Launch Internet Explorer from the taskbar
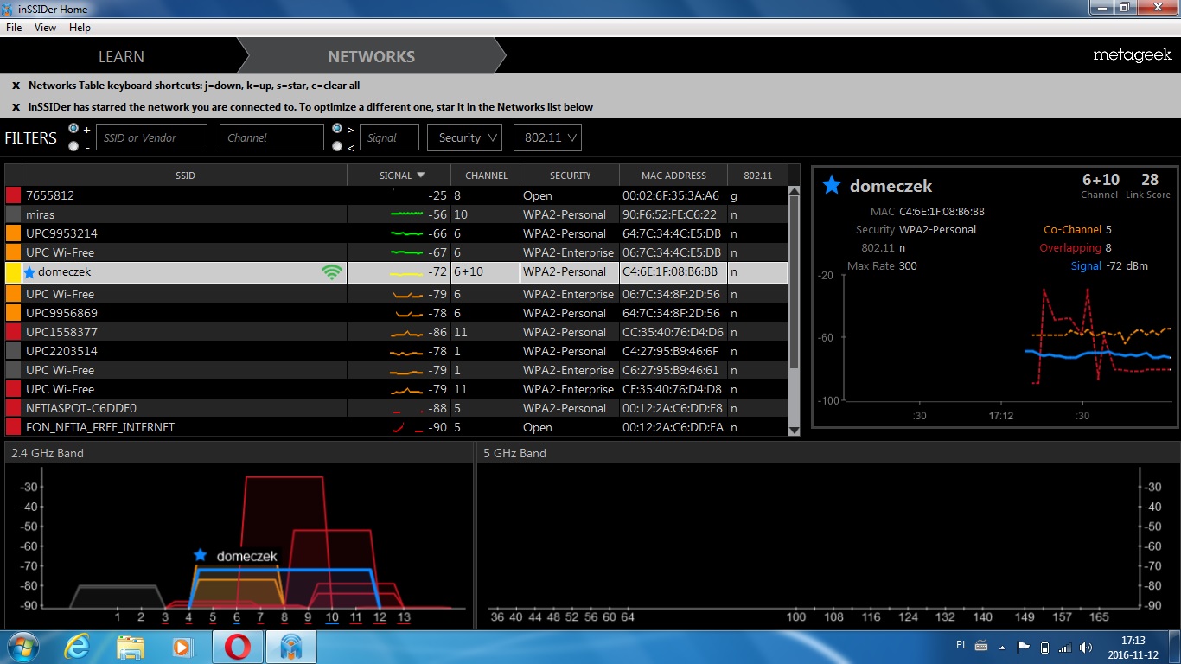Viewport: 1181px width, 664px height. tap(79, 647)
